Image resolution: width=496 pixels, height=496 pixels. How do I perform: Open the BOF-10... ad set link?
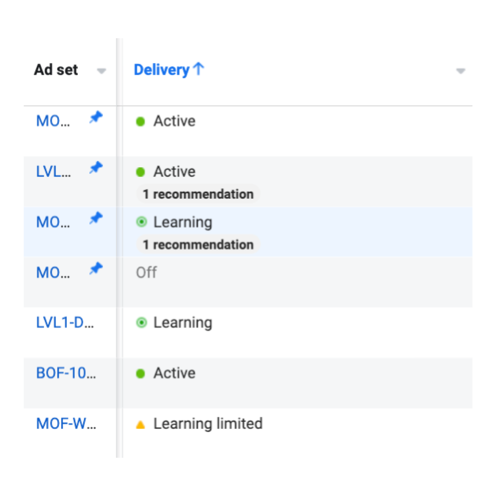pos(66,373)
